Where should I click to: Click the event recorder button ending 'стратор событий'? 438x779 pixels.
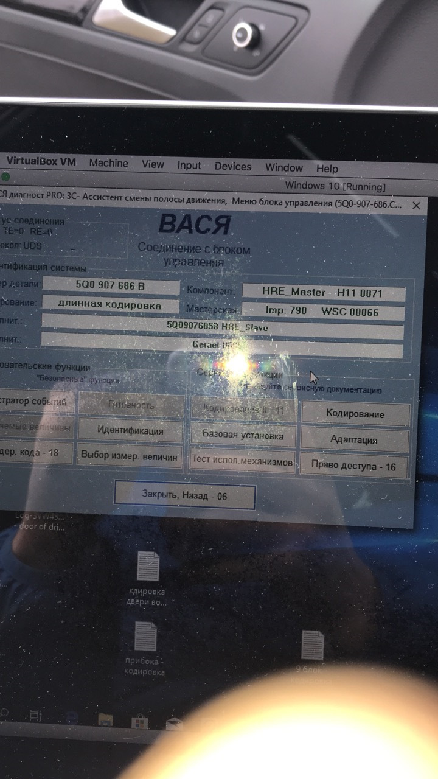36,402
